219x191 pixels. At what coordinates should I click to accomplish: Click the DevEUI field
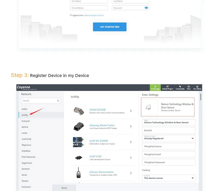169,130
